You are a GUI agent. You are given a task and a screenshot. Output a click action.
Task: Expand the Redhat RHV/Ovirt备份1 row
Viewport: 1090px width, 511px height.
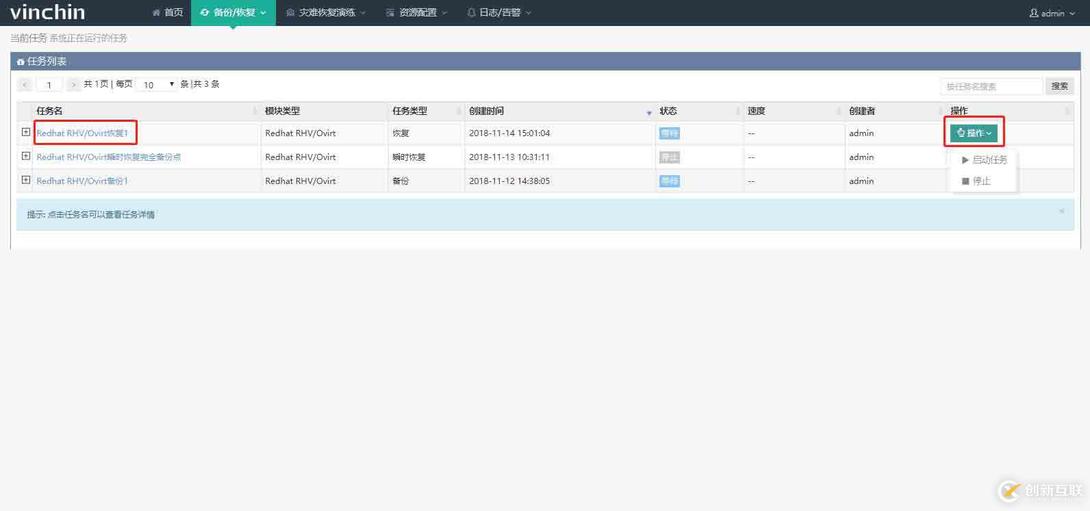click(x=26, y=180)
